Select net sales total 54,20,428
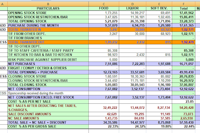 click(184, 108)
